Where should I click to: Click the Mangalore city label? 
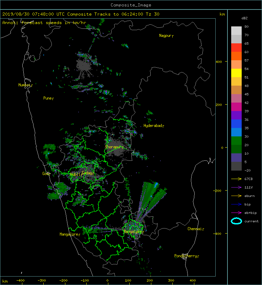pyautogui.click(x=69, y=234)
